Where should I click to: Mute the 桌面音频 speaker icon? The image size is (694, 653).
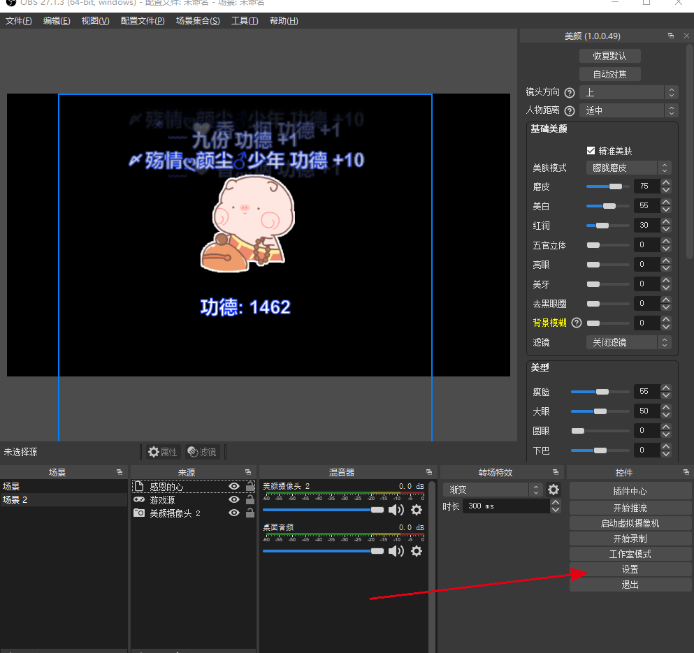click(x=396, y=551)
